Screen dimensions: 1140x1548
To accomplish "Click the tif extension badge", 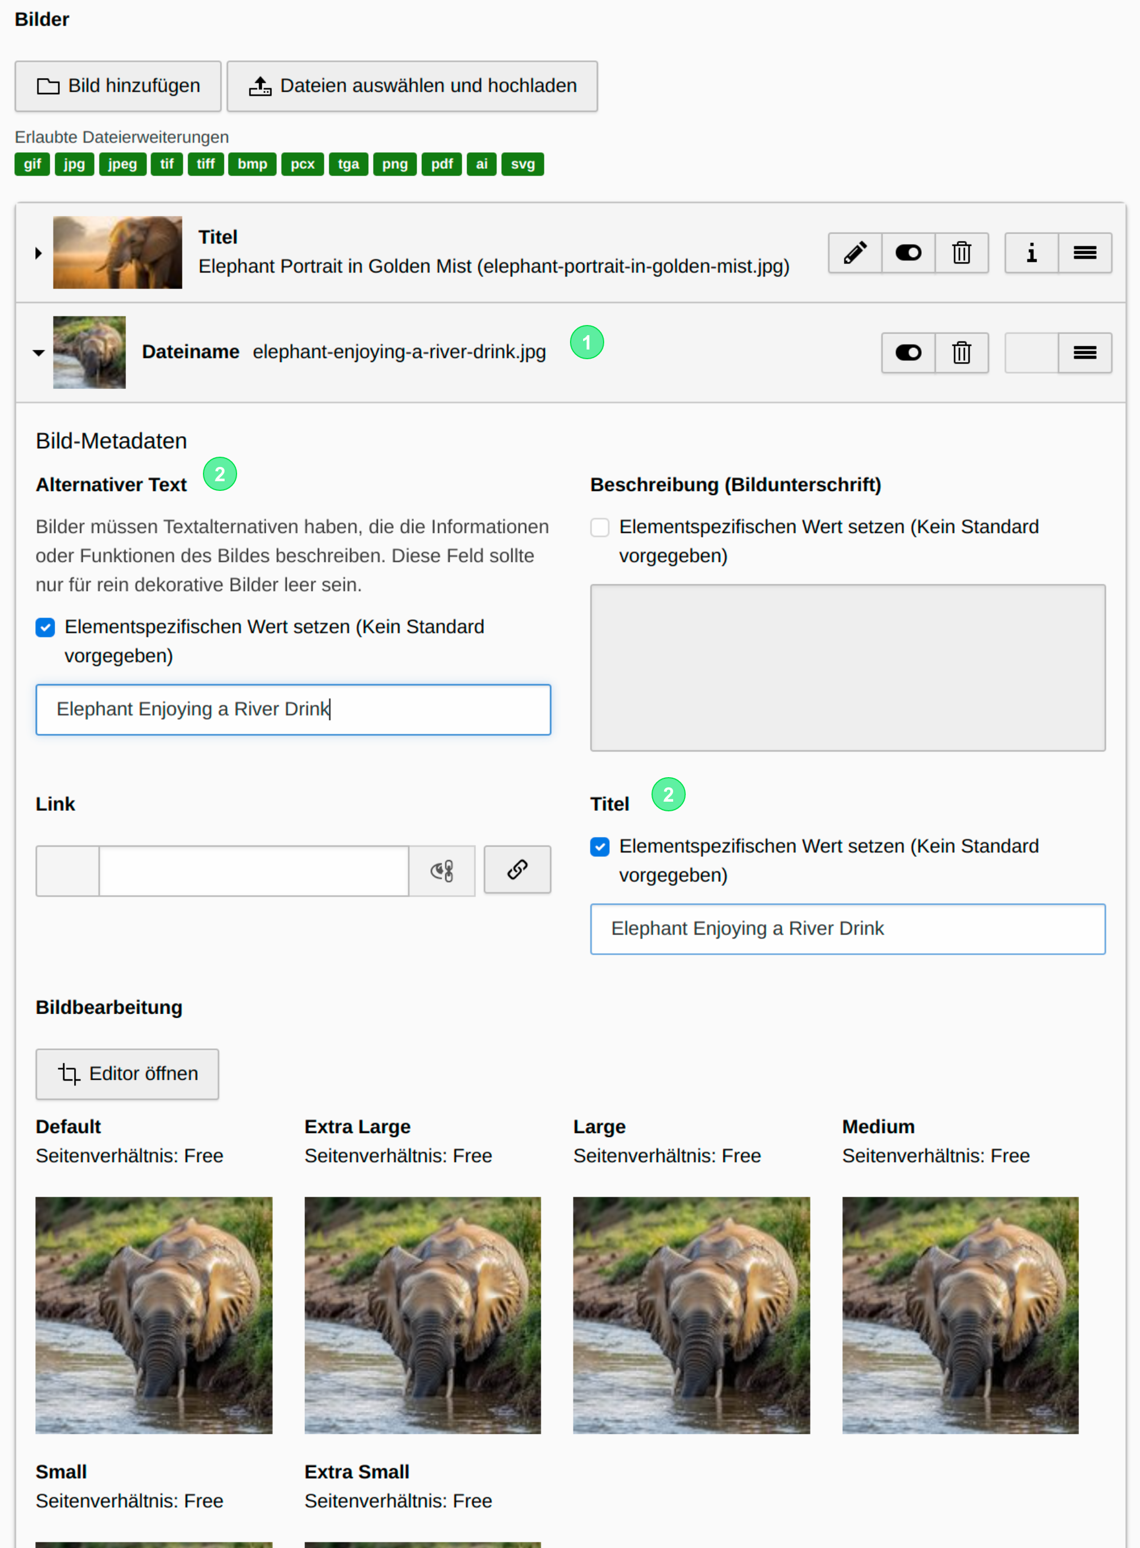I will (167, 164).
